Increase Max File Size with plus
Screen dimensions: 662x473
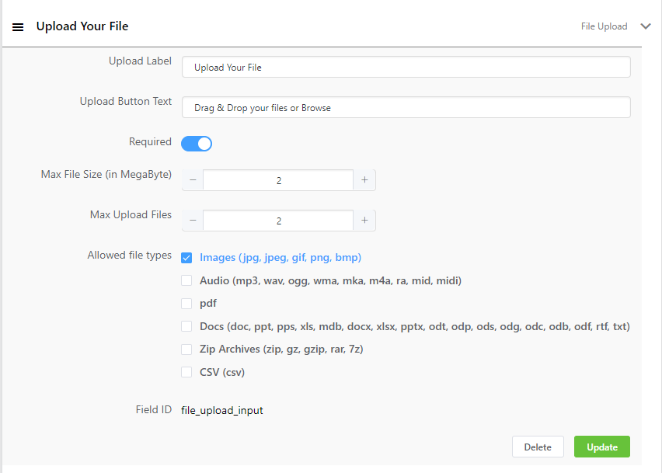coord(364,180)
